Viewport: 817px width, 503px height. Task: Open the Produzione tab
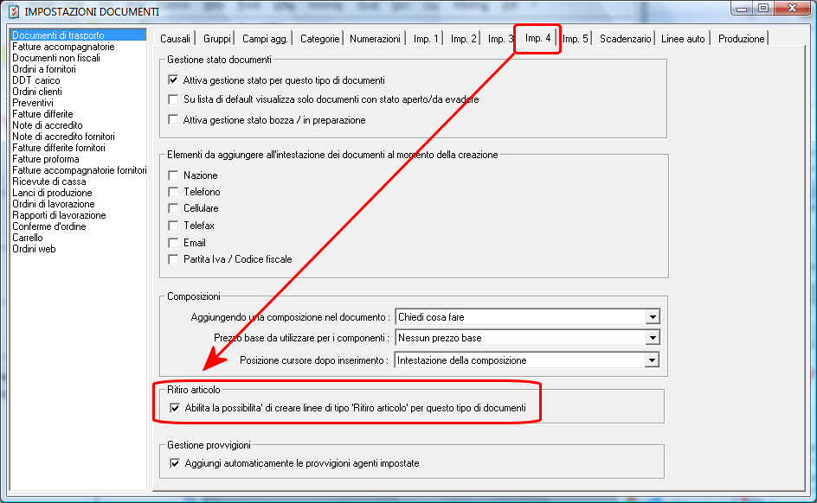click(741, 39)
